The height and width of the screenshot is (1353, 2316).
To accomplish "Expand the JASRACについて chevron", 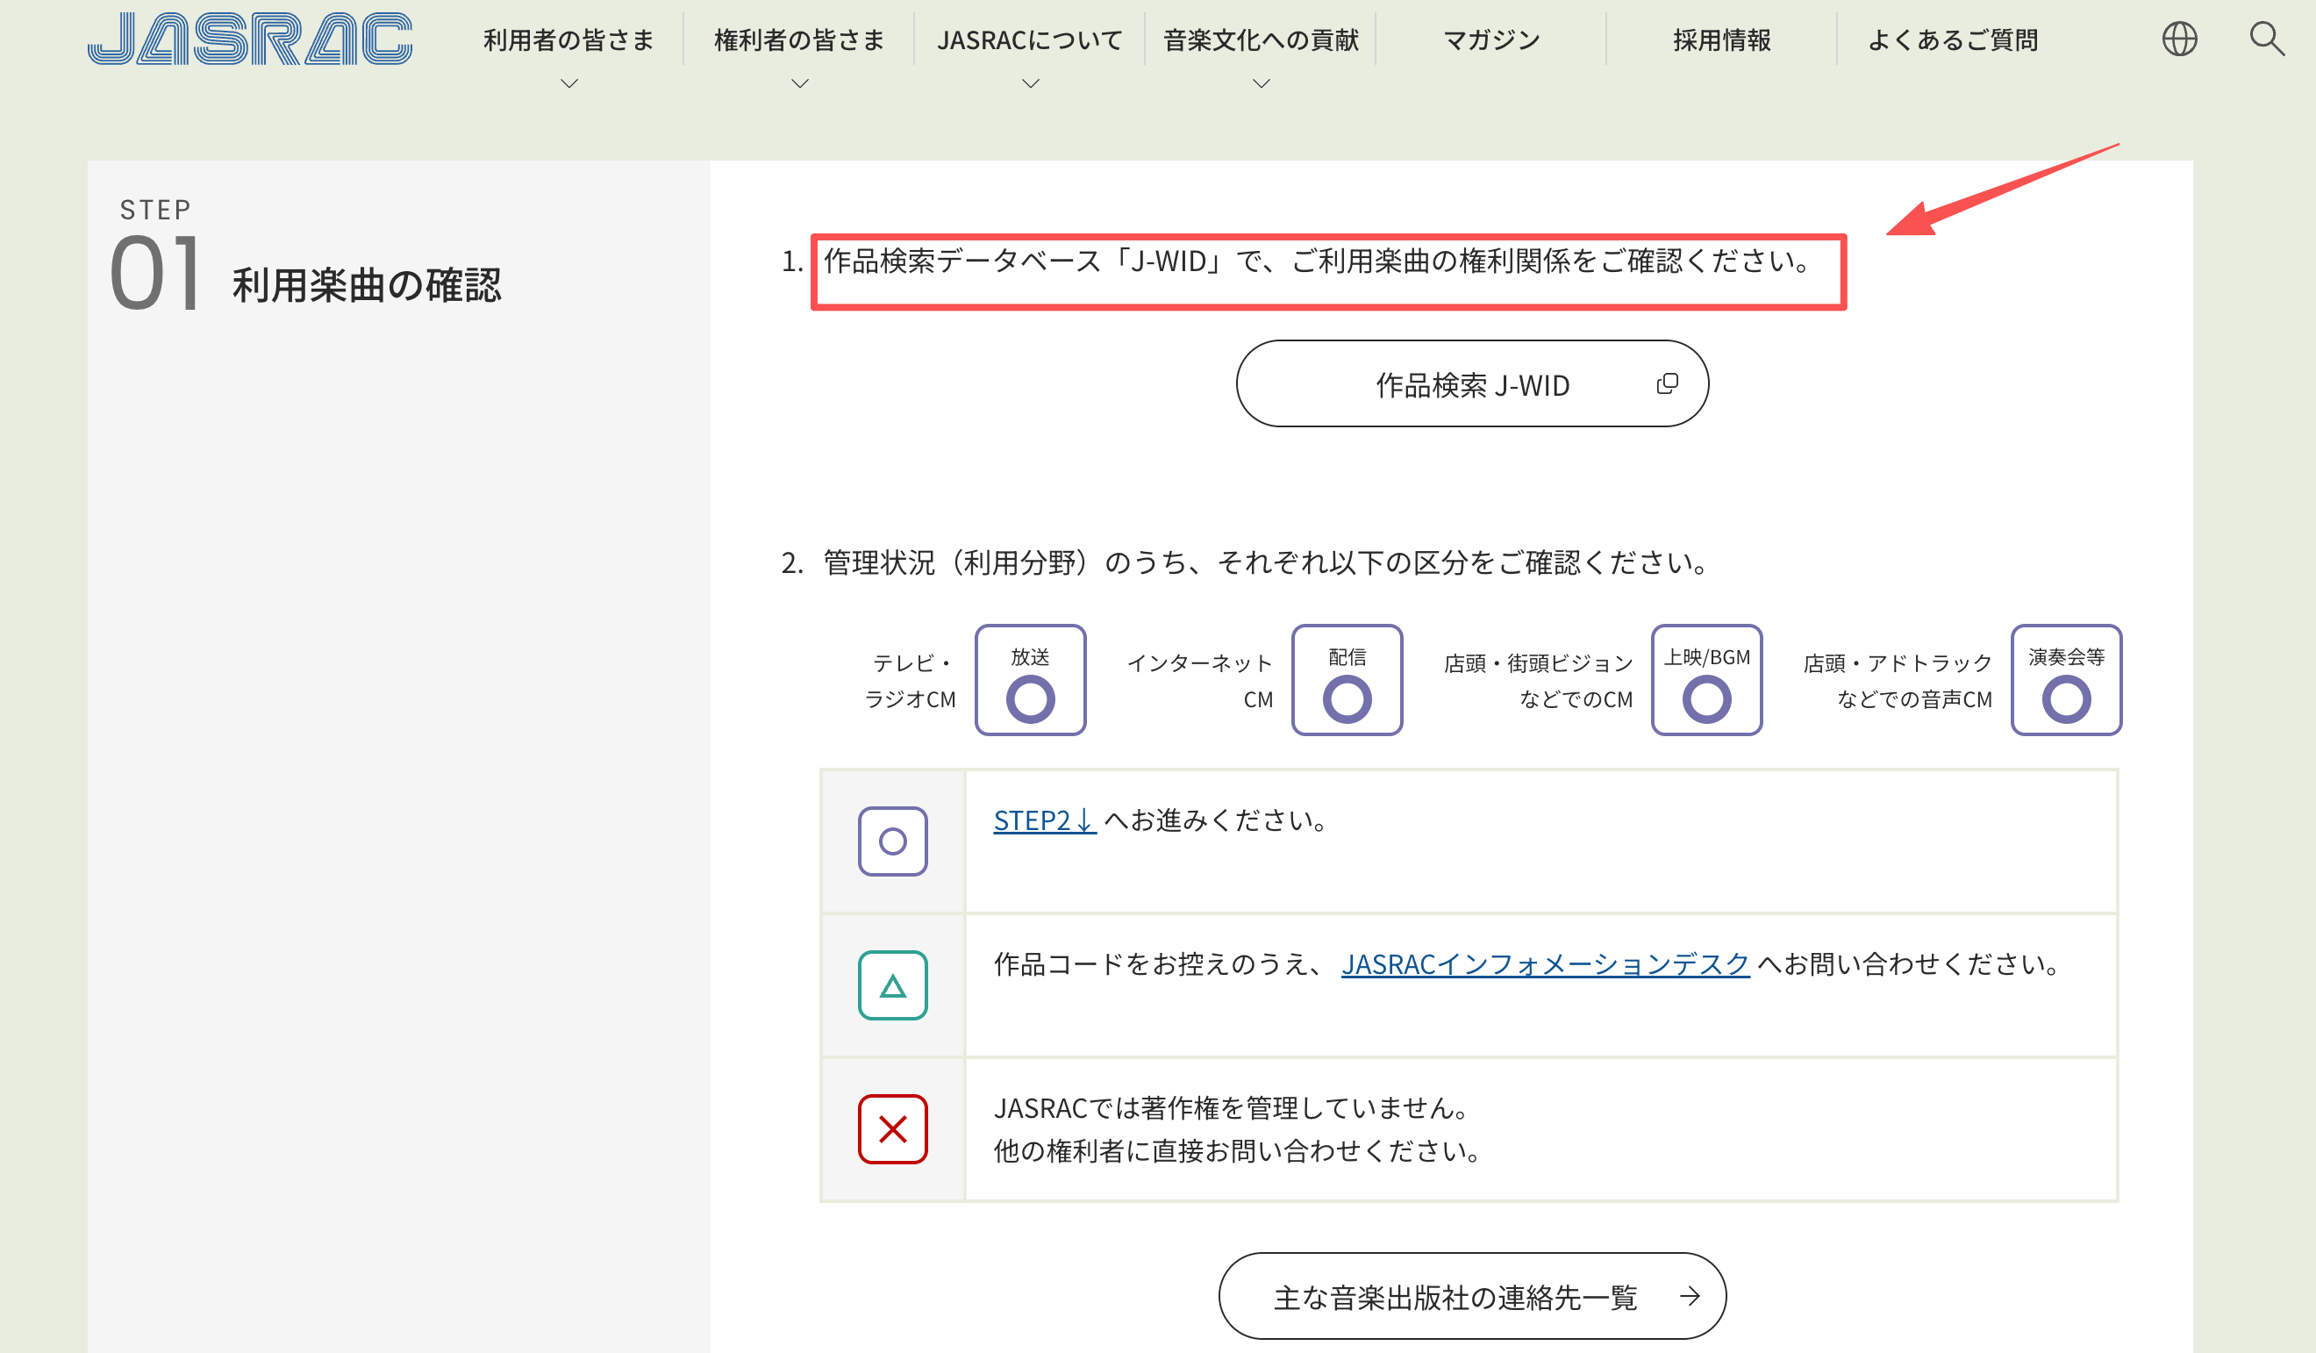I will pos(1031,83).
